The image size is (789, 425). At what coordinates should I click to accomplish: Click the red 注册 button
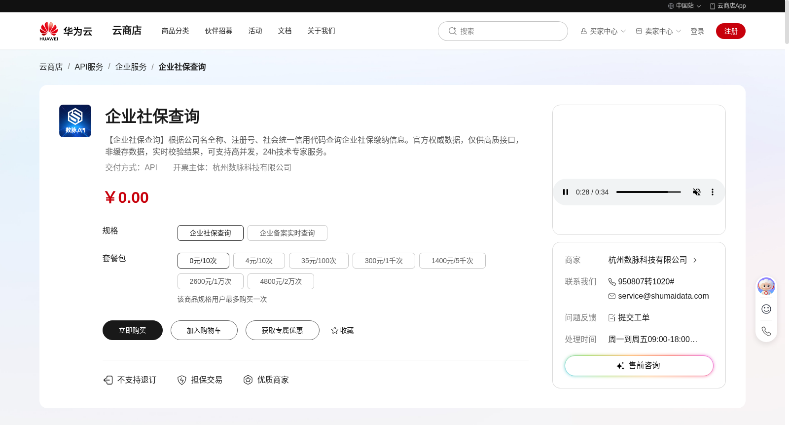(731, 31)
